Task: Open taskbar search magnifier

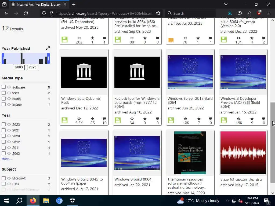Action: click(19, 201)
